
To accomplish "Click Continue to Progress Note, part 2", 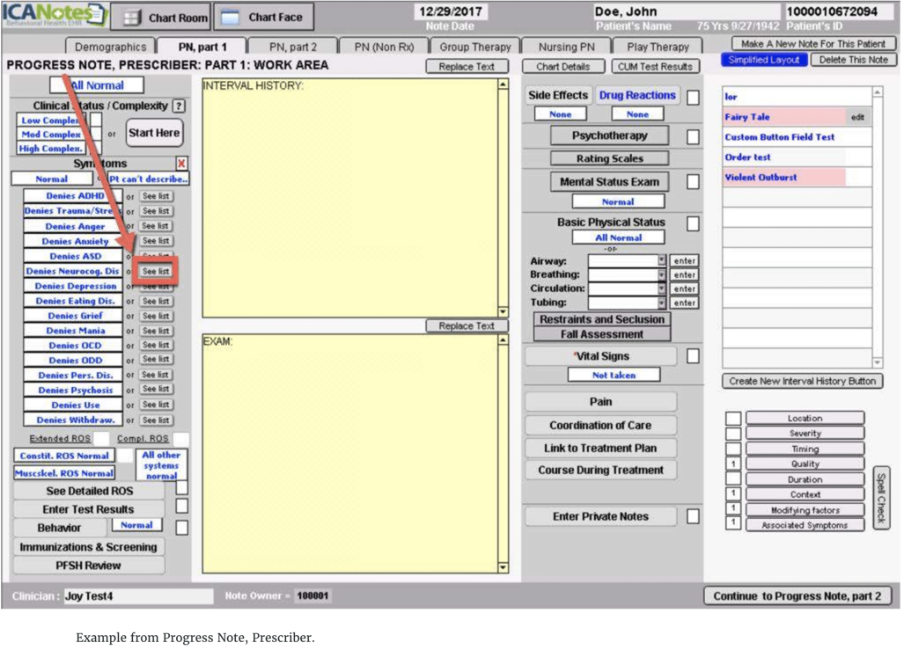I will (x=797, y=596).
